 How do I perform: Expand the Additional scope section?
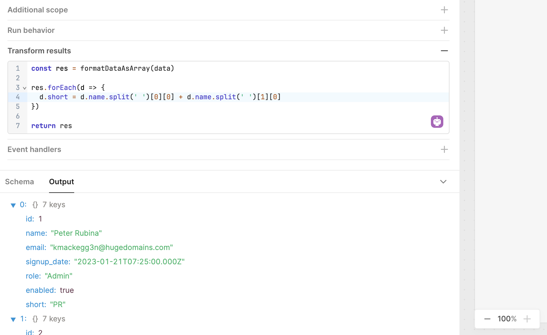point(444,10)
